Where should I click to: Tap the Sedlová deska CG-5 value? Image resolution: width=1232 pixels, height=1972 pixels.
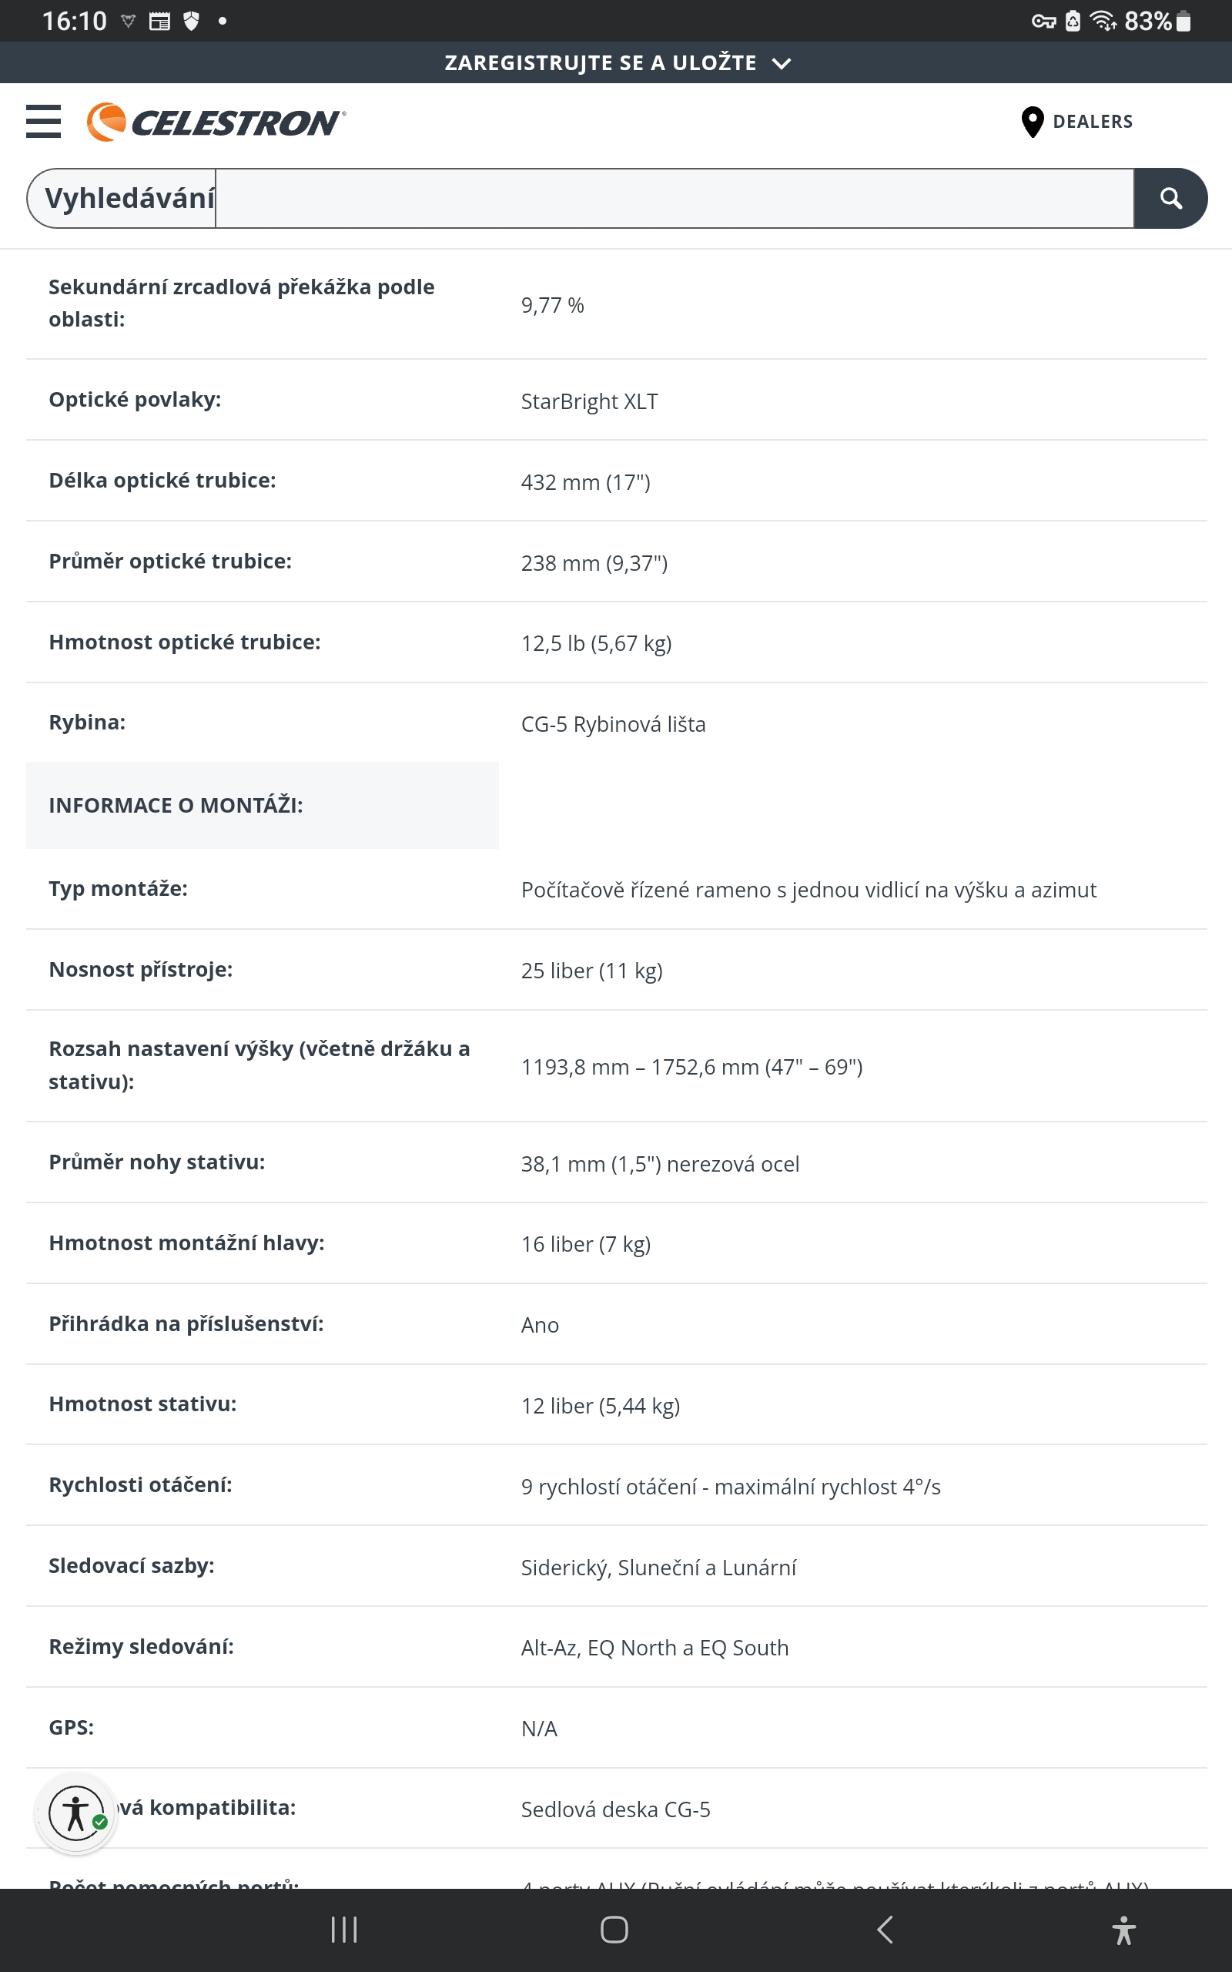(615, 1809)
